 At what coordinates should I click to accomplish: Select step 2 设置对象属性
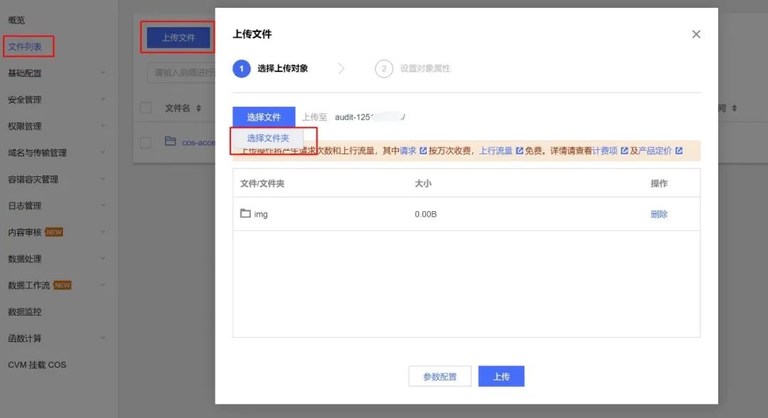click(x=412, y=68)
